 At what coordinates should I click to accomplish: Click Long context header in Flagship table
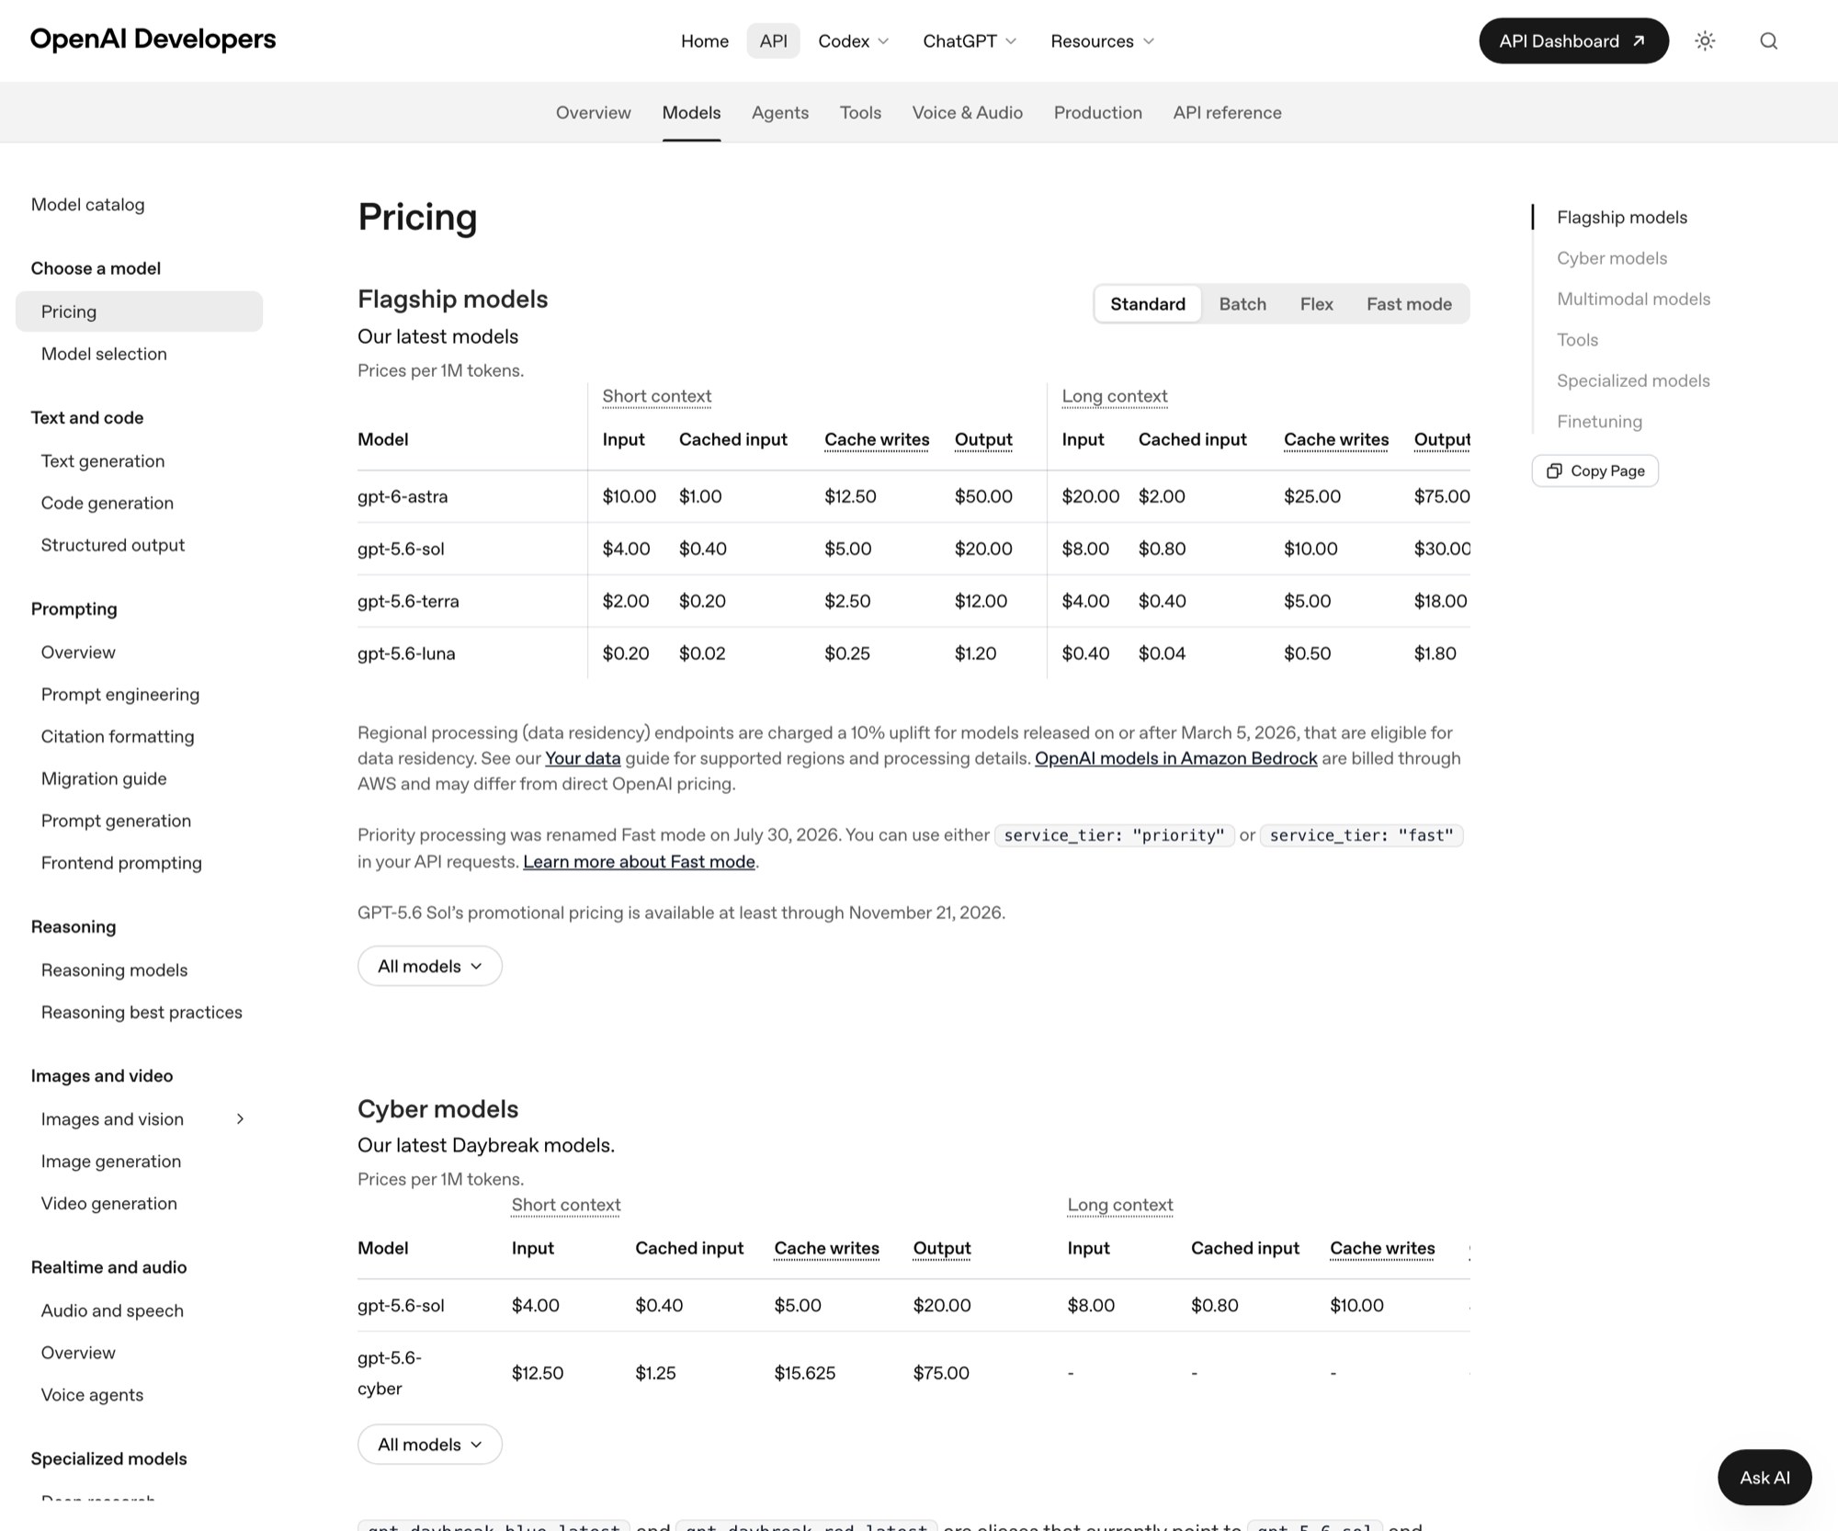[x=1115, y=396]
